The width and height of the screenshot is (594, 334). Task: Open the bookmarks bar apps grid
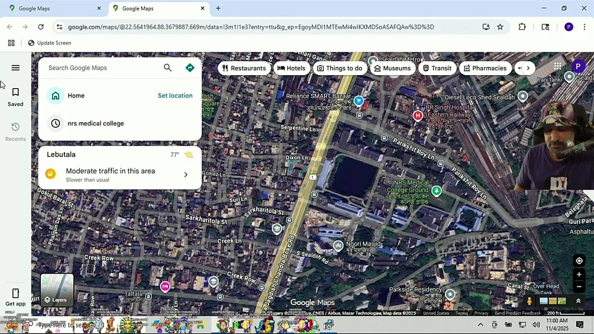[11, 43]
